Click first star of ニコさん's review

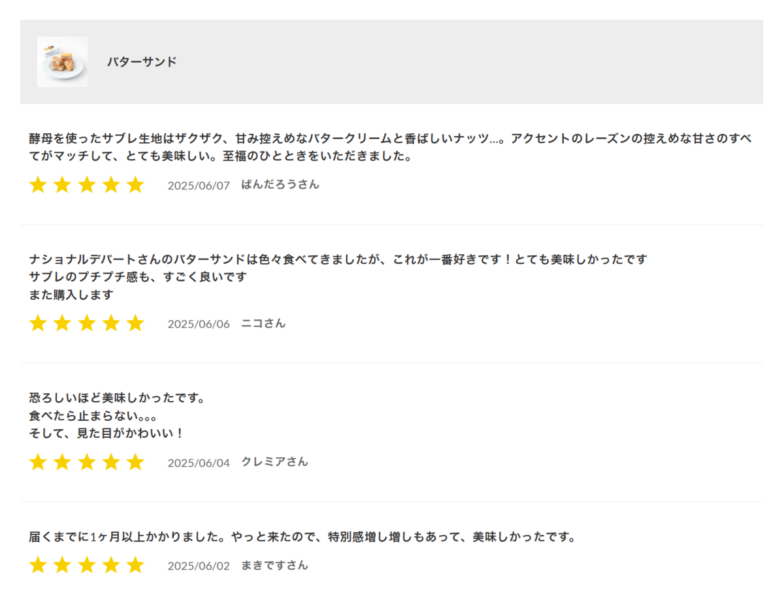pos(38,323)
